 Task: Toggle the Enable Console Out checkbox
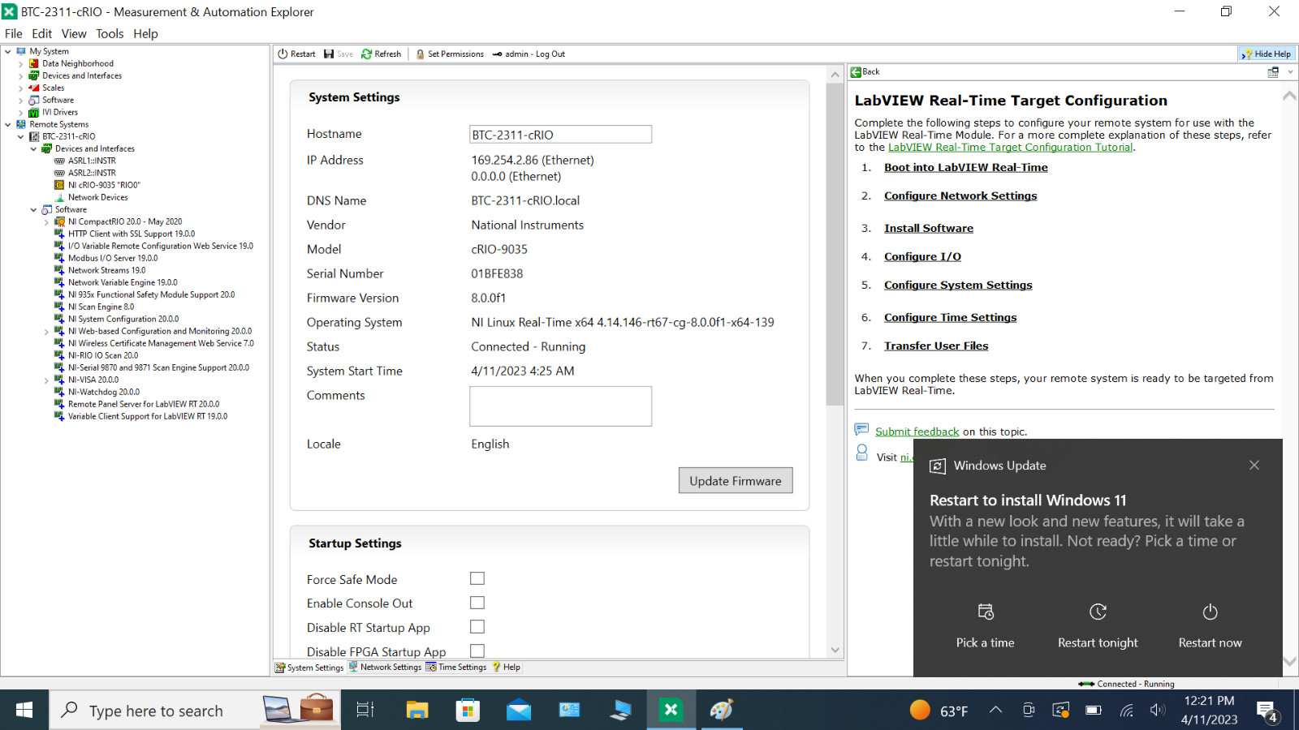477,603
